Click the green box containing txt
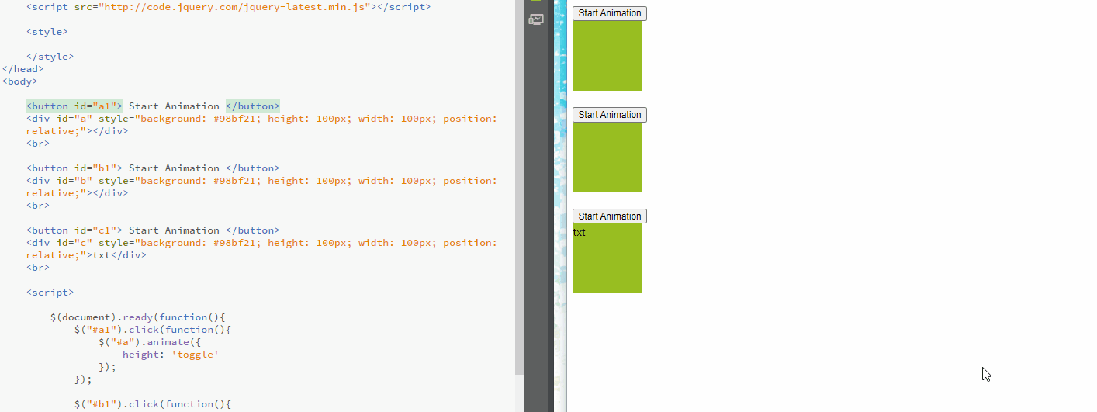Screen dimensions: 1097x412 [607, 258]
